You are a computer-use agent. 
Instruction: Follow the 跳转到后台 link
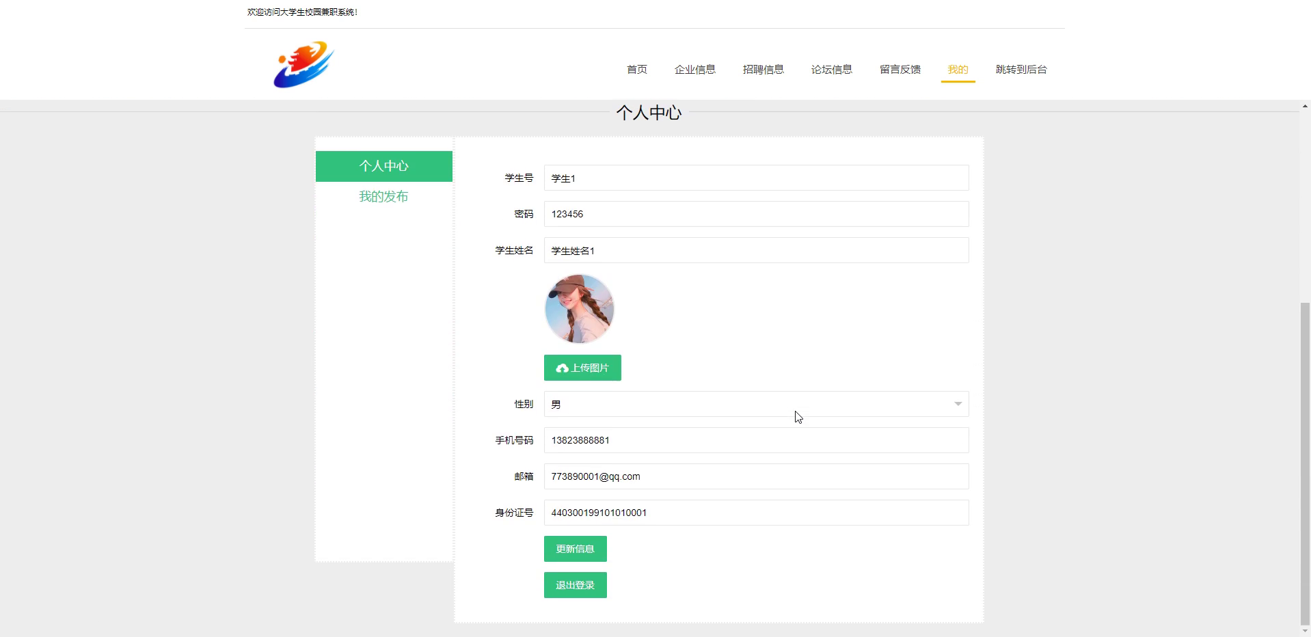click(1021, 69)
